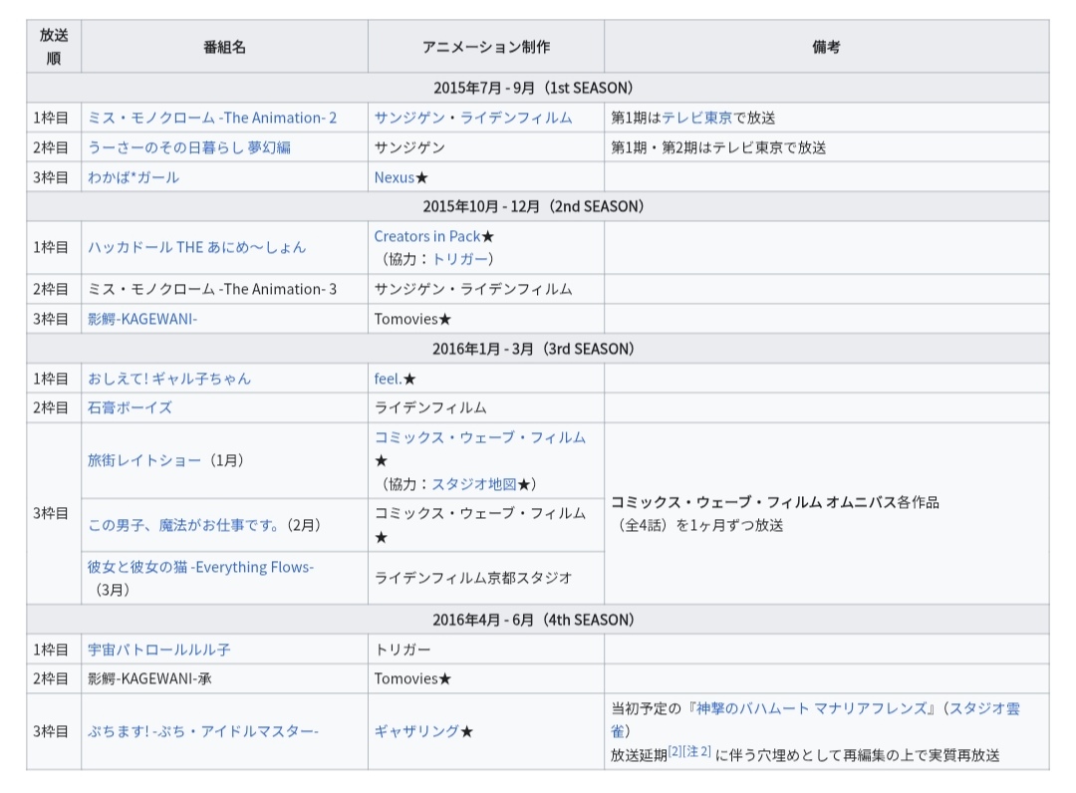This screenshot has width=1076, height=793.
Task: Jump to footnote 注 2 reference
Action: [x=697, y=752]
